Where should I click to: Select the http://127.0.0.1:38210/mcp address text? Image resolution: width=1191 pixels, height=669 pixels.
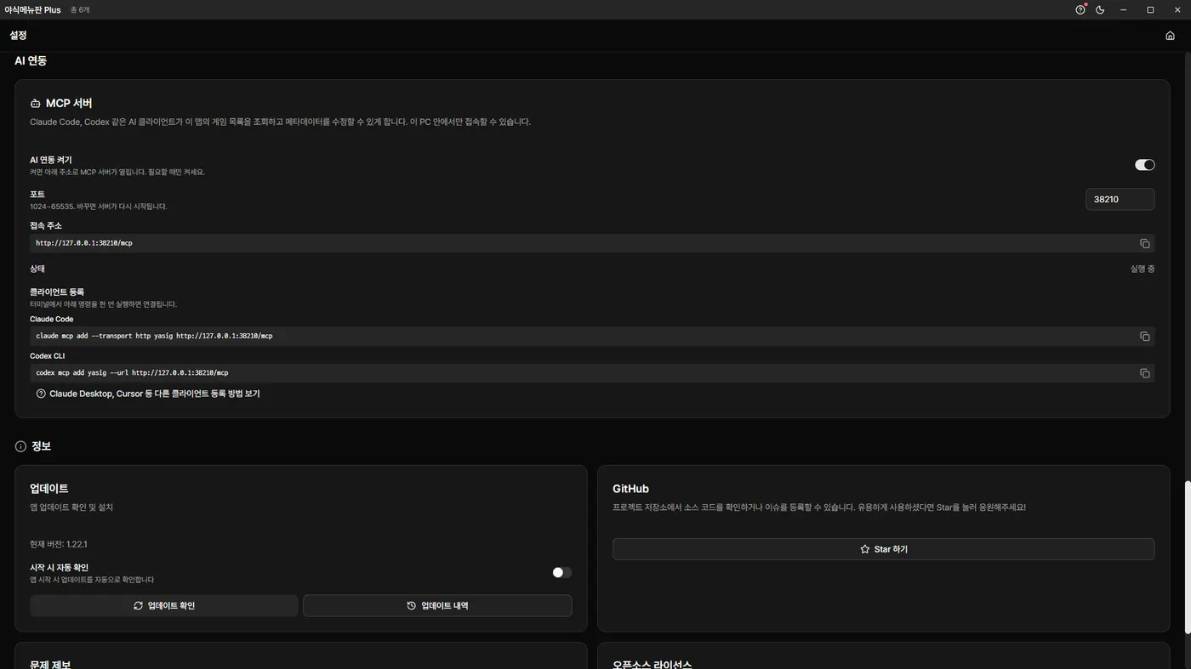pyautogui.click(x=84, y=243)
